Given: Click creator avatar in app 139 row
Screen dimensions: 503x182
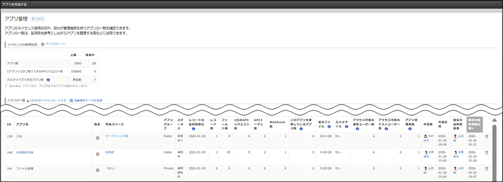Looking at the screenshot, I should (x=426, y=136).
